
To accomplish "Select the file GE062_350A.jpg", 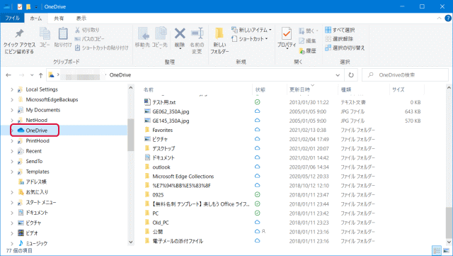I will click(171, 111).
